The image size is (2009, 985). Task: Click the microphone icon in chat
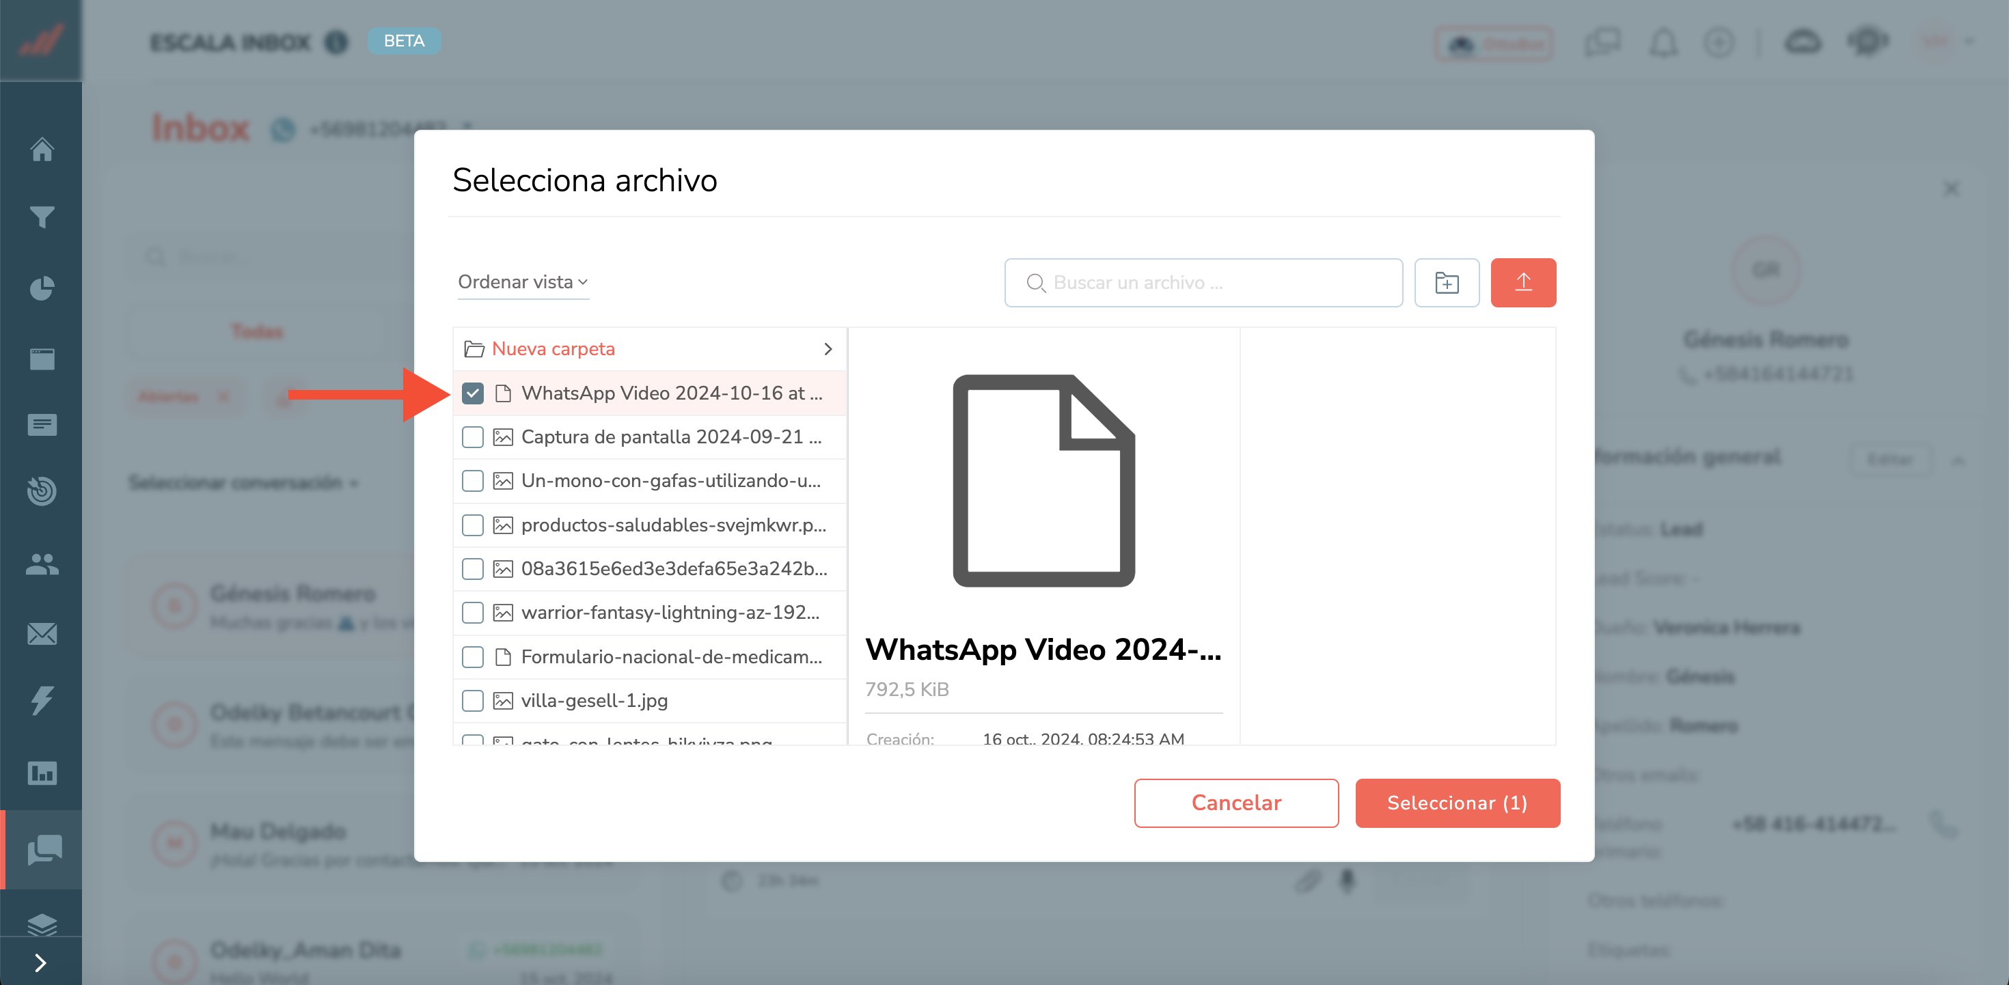coord(1347,880)
